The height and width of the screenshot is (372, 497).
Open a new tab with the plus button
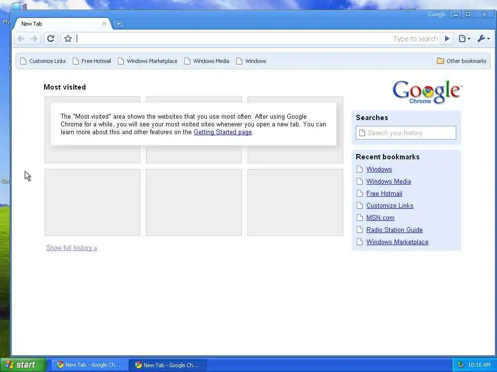tap(118, 24)
